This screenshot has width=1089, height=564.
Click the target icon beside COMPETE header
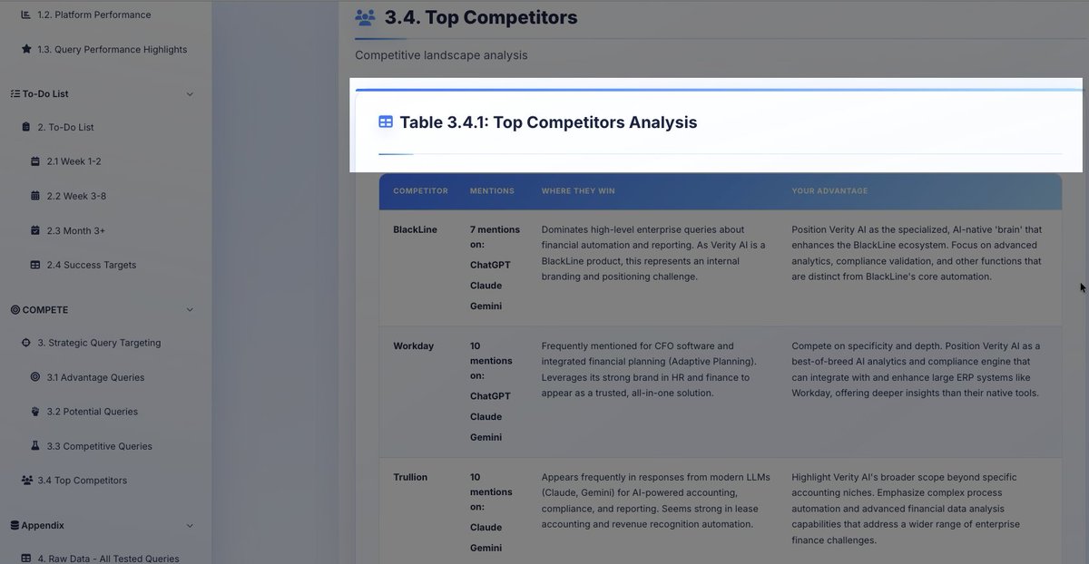pos(15,309)
